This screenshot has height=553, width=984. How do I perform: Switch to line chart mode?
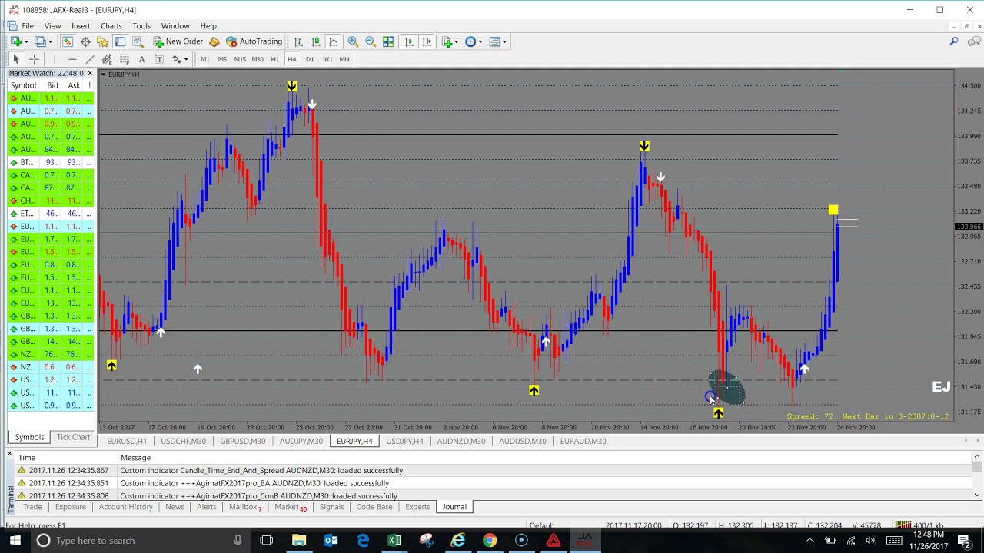tap(334, 41)
